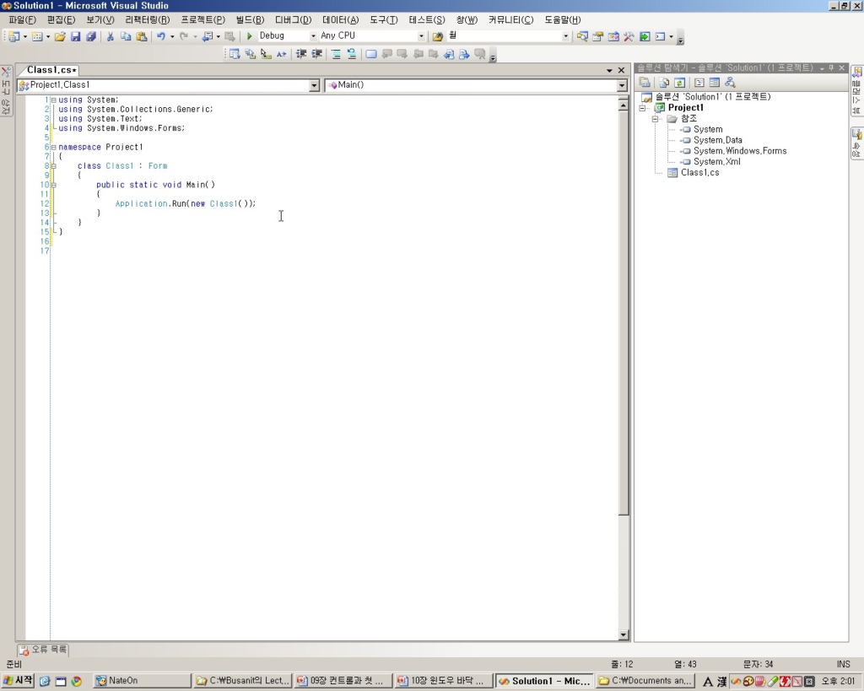Open the Properties Window toolbar icon
Image resolution: width=864 pixels, height=691 pixels.
point(598,36)
